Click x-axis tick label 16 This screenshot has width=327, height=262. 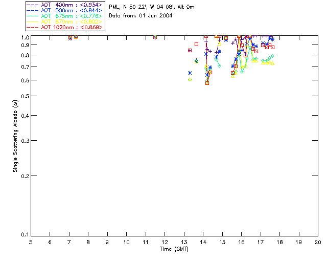pyautogui.click(x=242, y=242)
